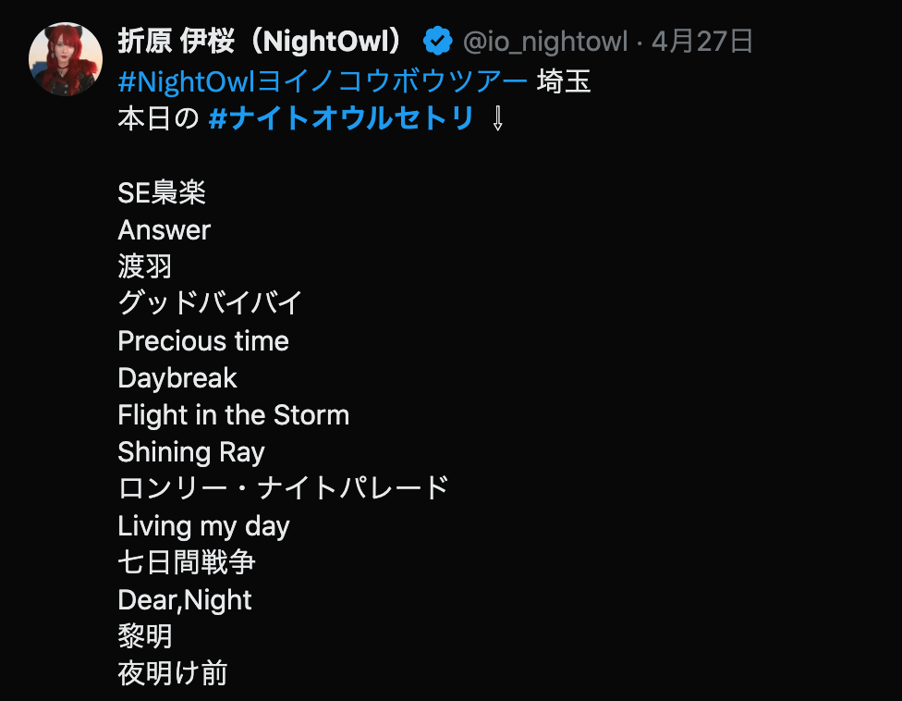Viewport: 902px width, 701px height.
Task: Click the blue verified badge icon
Action: pos(437,41)
